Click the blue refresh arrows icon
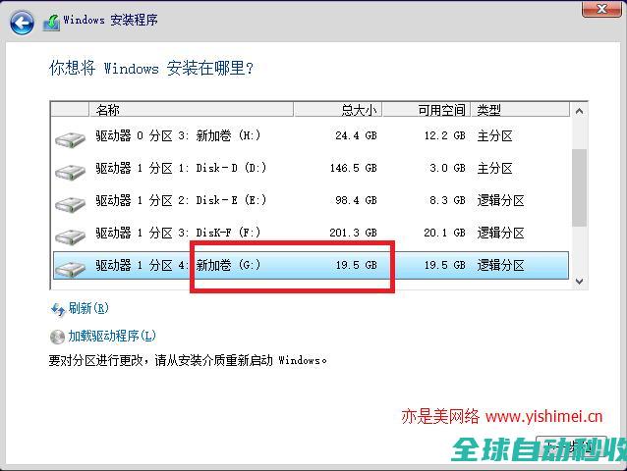Screen dimensions: 627x471 pos(57,309)
